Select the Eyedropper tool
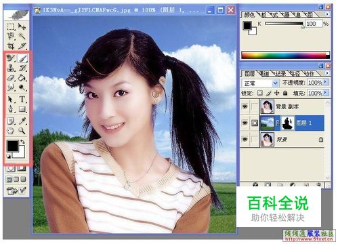This screenshot has width=338, height=244. [x=22, y=121]
